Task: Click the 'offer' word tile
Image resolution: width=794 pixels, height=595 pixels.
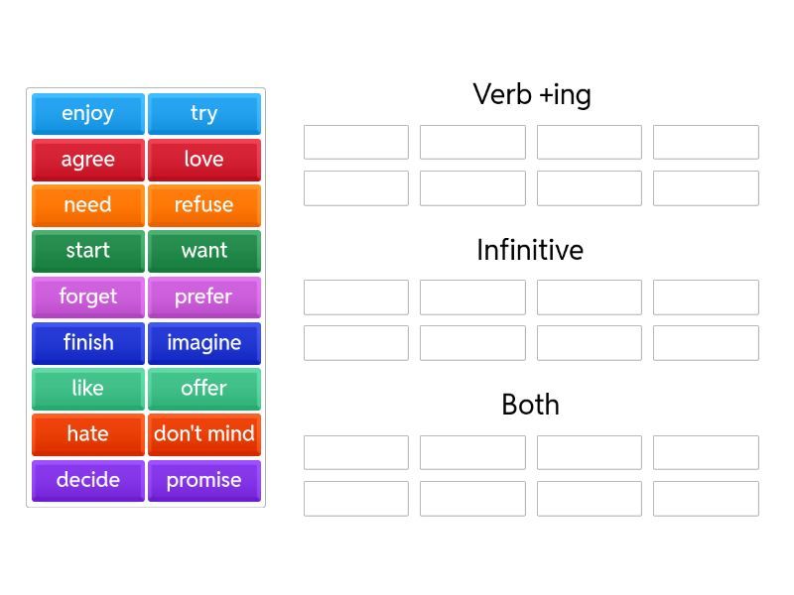Action: 203,388
